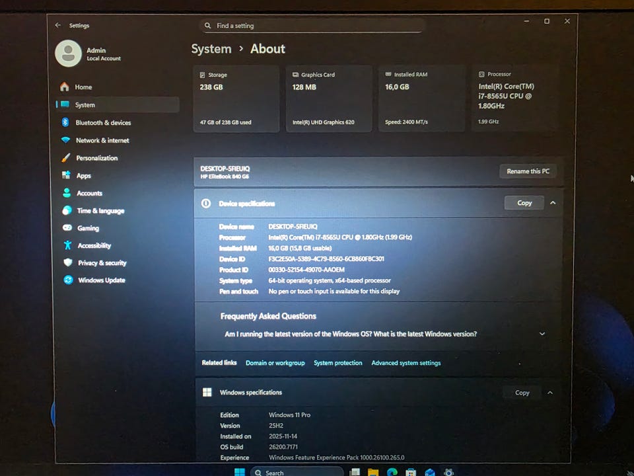Select the 16,0 GB (15,8 GB usable) RAM value
Viewport: 634px width, 476px height.
tap(300, 248)
